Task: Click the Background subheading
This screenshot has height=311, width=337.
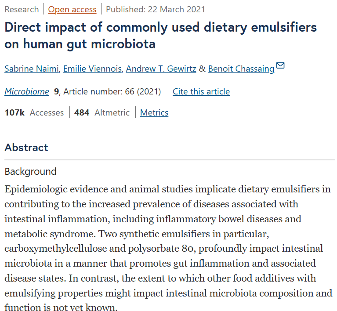Action: coord(30,171)
